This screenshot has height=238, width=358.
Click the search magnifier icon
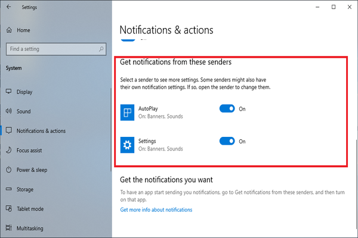point(101,49)
